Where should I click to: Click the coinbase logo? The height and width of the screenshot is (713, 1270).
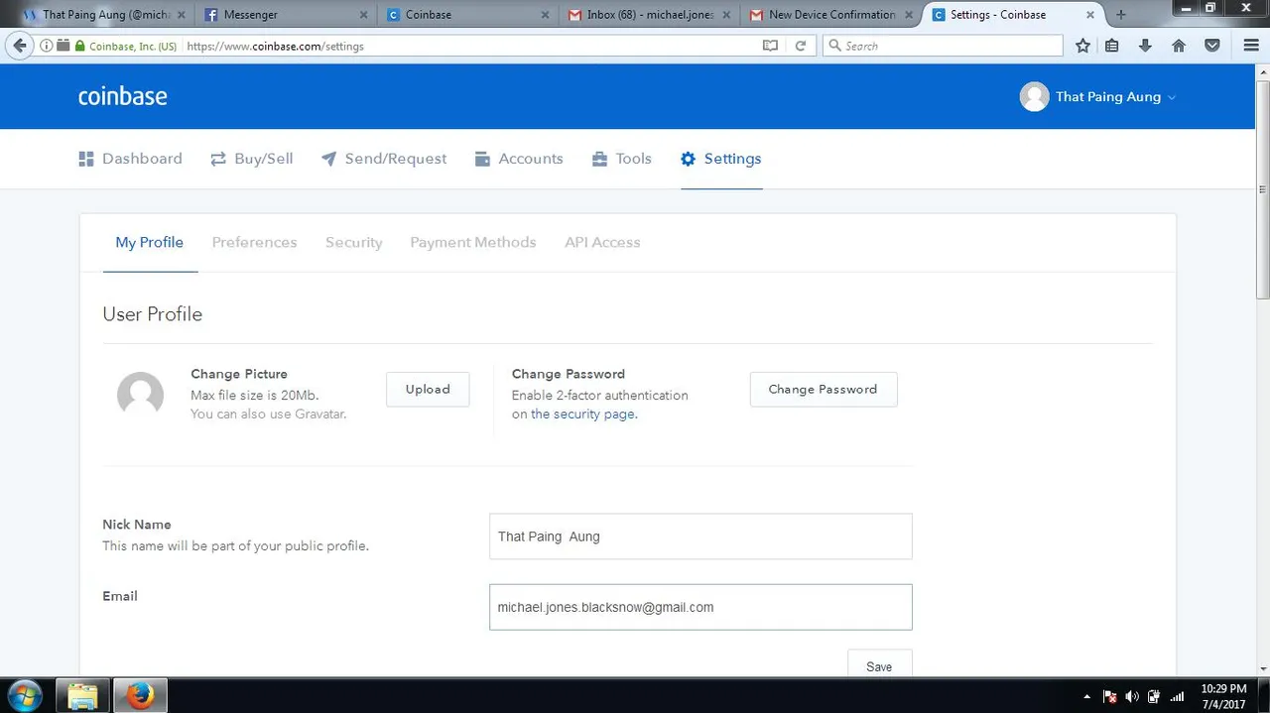click(123, 96)
